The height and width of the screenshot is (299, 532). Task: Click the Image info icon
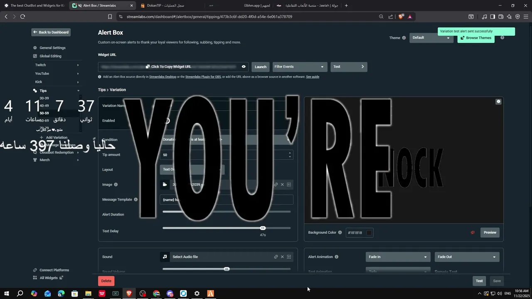click(x=116, y=184)
